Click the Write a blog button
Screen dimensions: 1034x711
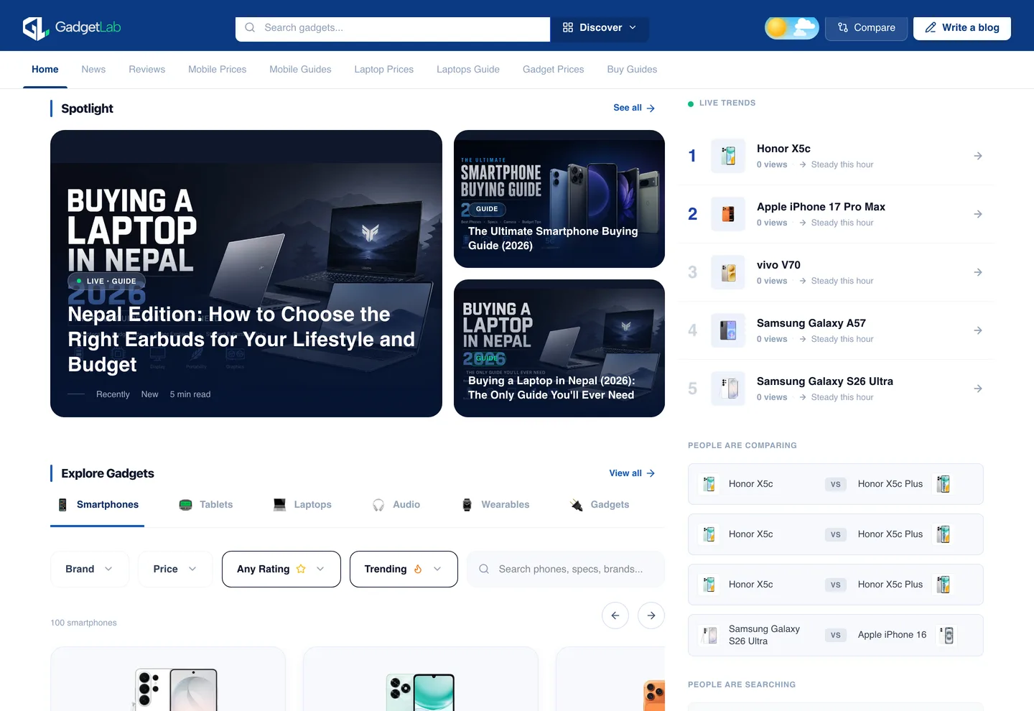(x=962, y=28)
